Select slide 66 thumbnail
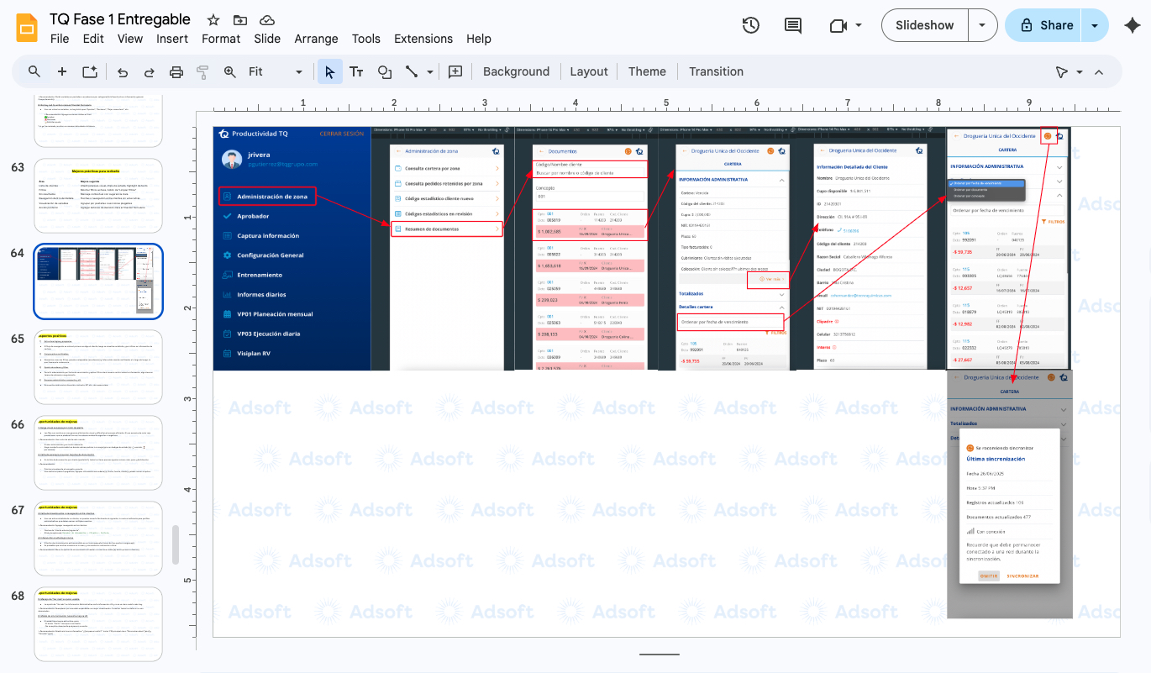The width and height of the screenshot is (1151, 673). pyautogui.click(x=98, y=453)
